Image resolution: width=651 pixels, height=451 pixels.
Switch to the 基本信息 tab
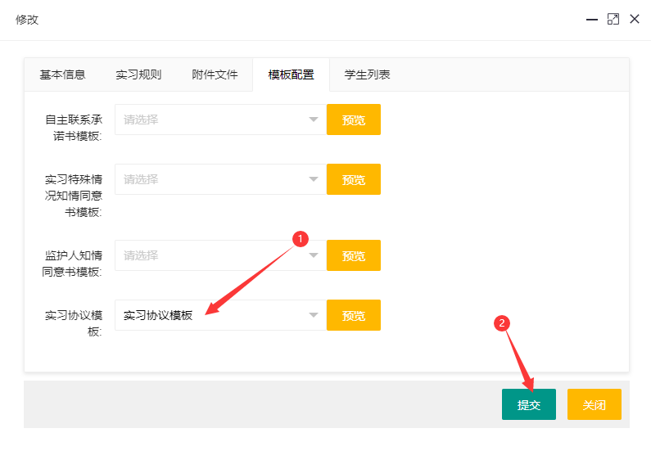[62, 74]
